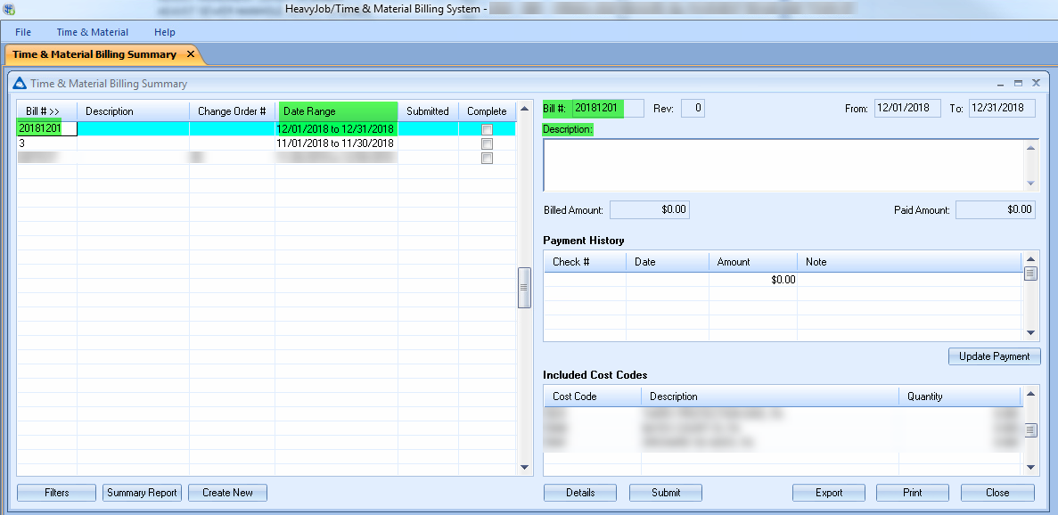
Task: Check Complete box for bill 3
Action: point(488,143)
